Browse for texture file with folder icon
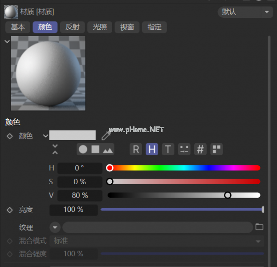The image size is (277, 267). pyautogui.click(x=259, y=227)
